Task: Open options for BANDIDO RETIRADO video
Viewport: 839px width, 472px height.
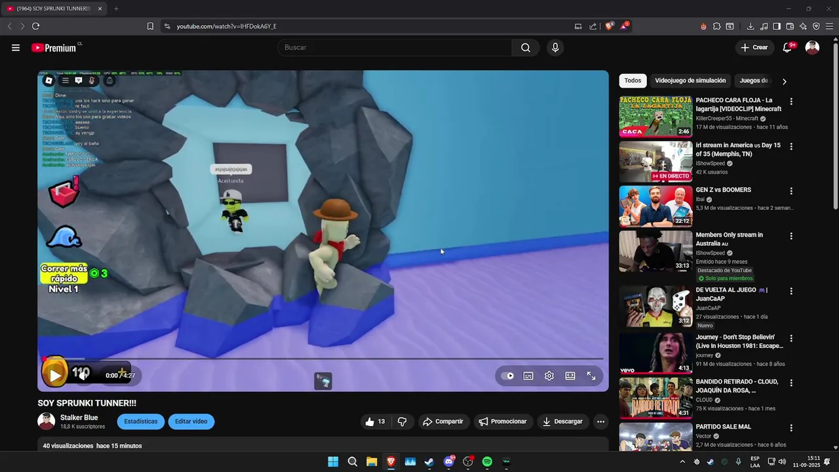Action: (791, 383)
